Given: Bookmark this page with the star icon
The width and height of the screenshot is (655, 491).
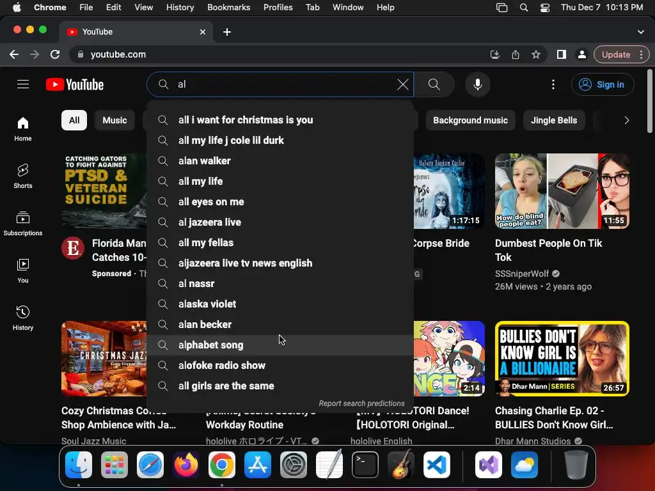Looking at the screenshot, I should pos(536,54).
